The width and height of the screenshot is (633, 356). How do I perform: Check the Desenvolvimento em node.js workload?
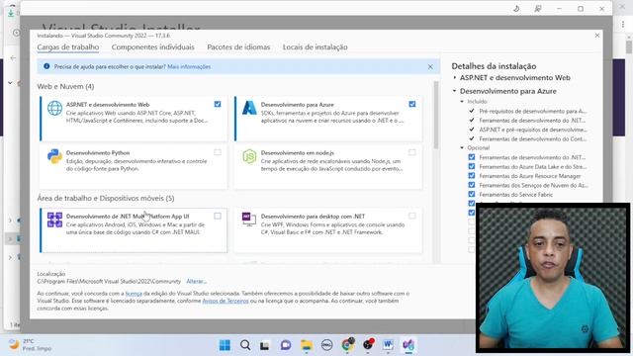point(412,152)
